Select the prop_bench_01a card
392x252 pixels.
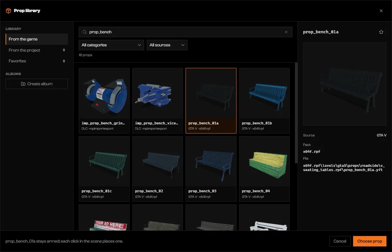tap(211, 101)
